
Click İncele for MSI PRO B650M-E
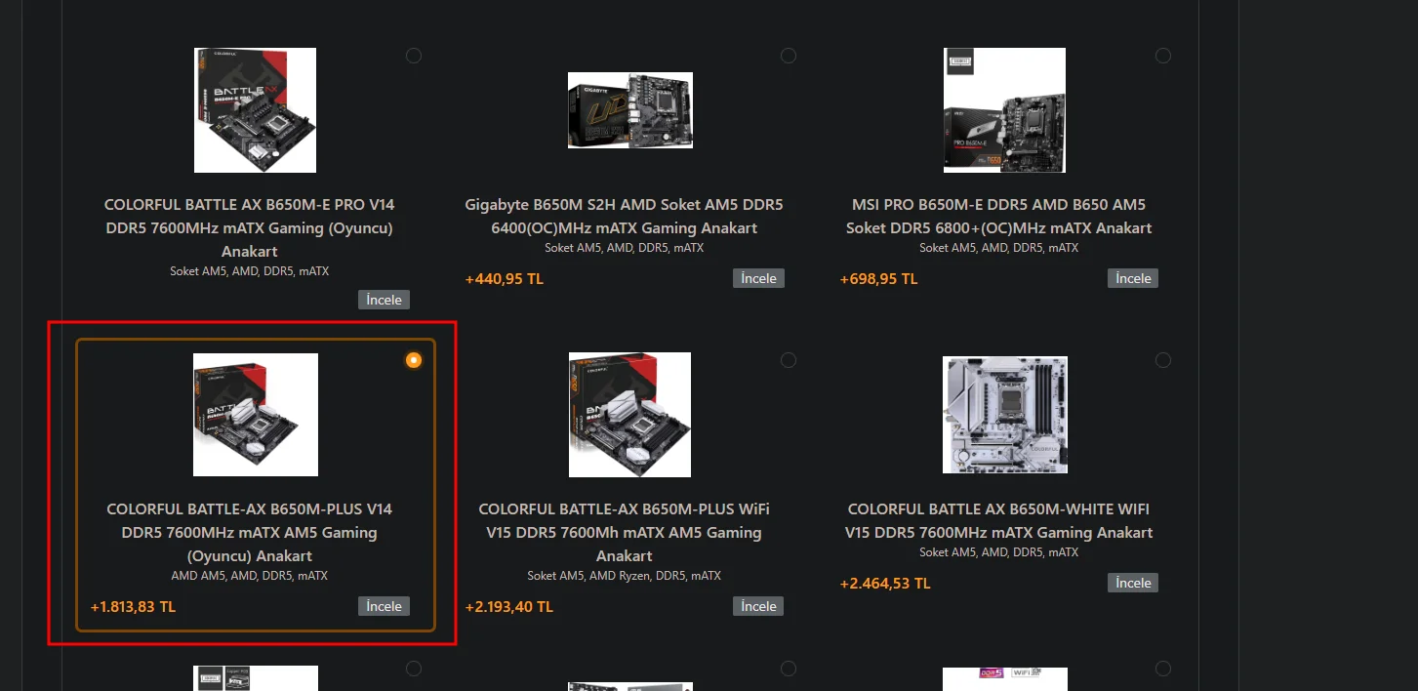tap(1133, 278)
